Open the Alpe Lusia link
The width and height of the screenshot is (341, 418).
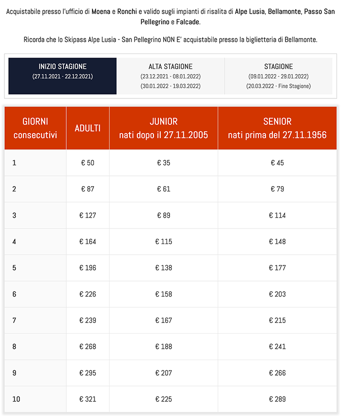250,12
